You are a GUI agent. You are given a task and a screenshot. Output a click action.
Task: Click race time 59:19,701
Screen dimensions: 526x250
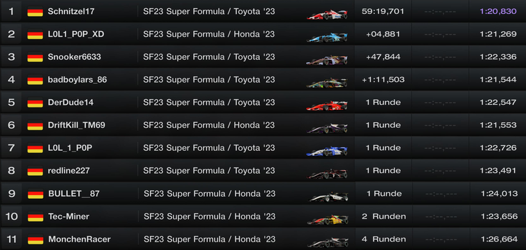[x=383, y=12]
